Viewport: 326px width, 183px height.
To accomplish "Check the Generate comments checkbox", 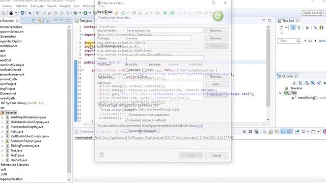I will coord(126,131).
